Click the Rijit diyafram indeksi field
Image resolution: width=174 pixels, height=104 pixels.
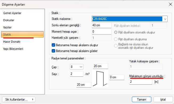159,25
